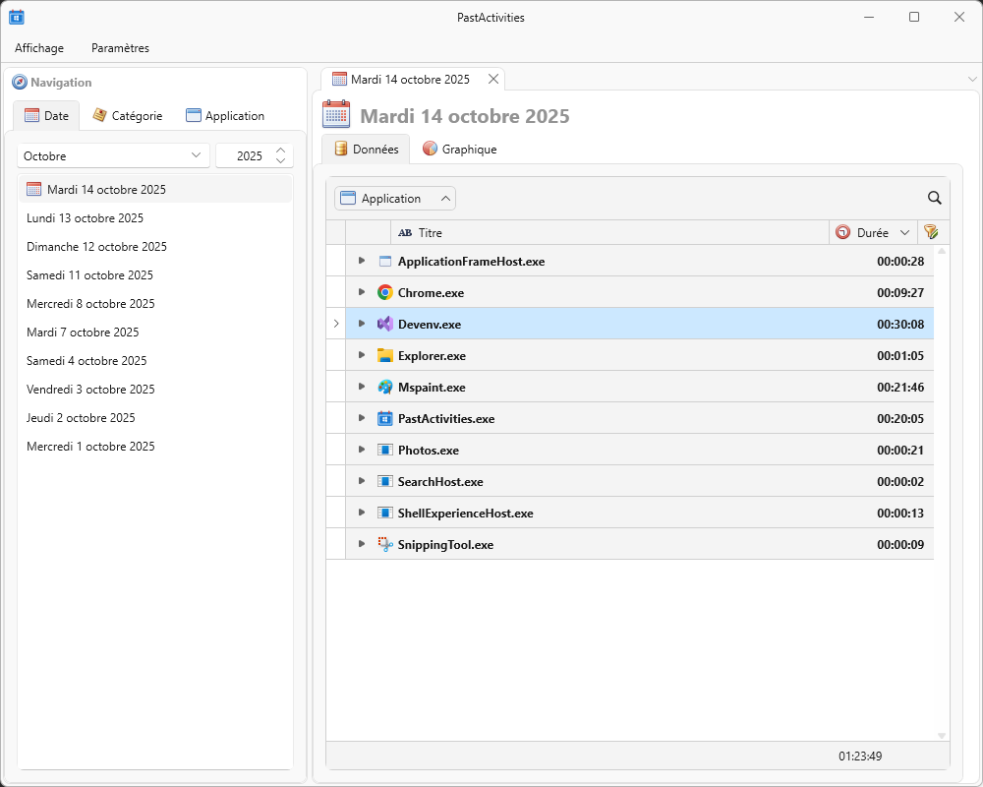Expand the ApplicationFrameHost.exe row
983x787 pixels.
(362, 261)
